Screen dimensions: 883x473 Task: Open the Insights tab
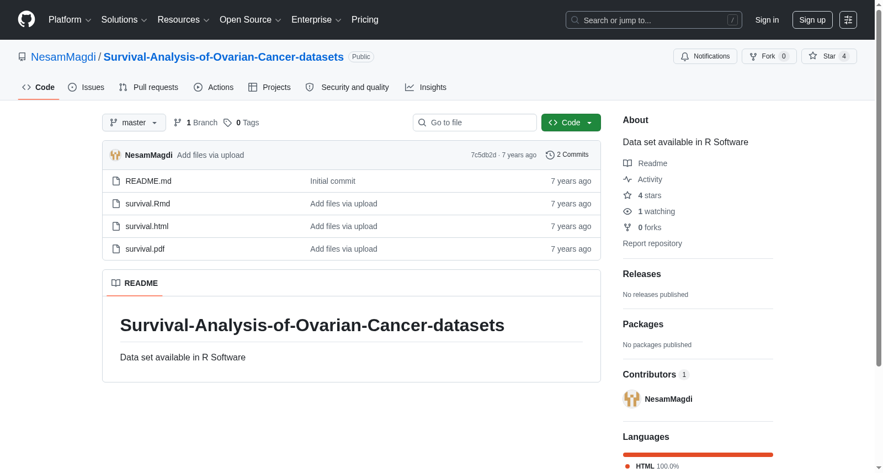[425, 87]
